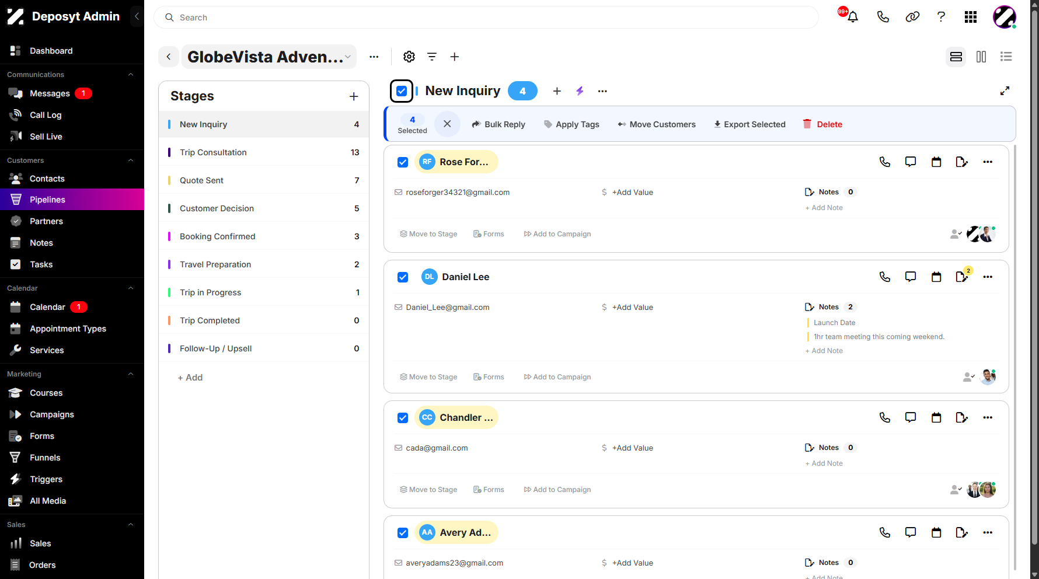Add a new stage with Stages plus icon
This screenshot has height=579, width=1039.
[x=354, y=96]
